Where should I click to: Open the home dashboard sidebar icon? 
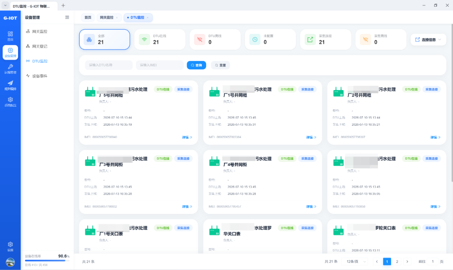point(10,36)
